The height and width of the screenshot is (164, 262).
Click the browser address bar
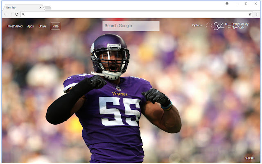[137, 14]
